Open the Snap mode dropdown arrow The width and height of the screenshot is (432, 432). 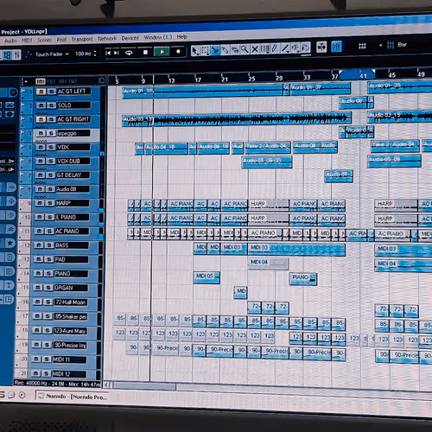(381, 46)
